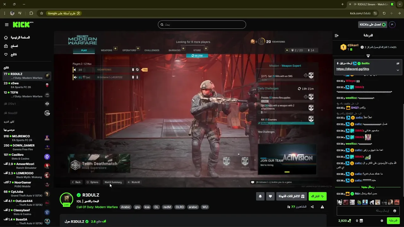Click the browser reload icon

tap(384, 13)
